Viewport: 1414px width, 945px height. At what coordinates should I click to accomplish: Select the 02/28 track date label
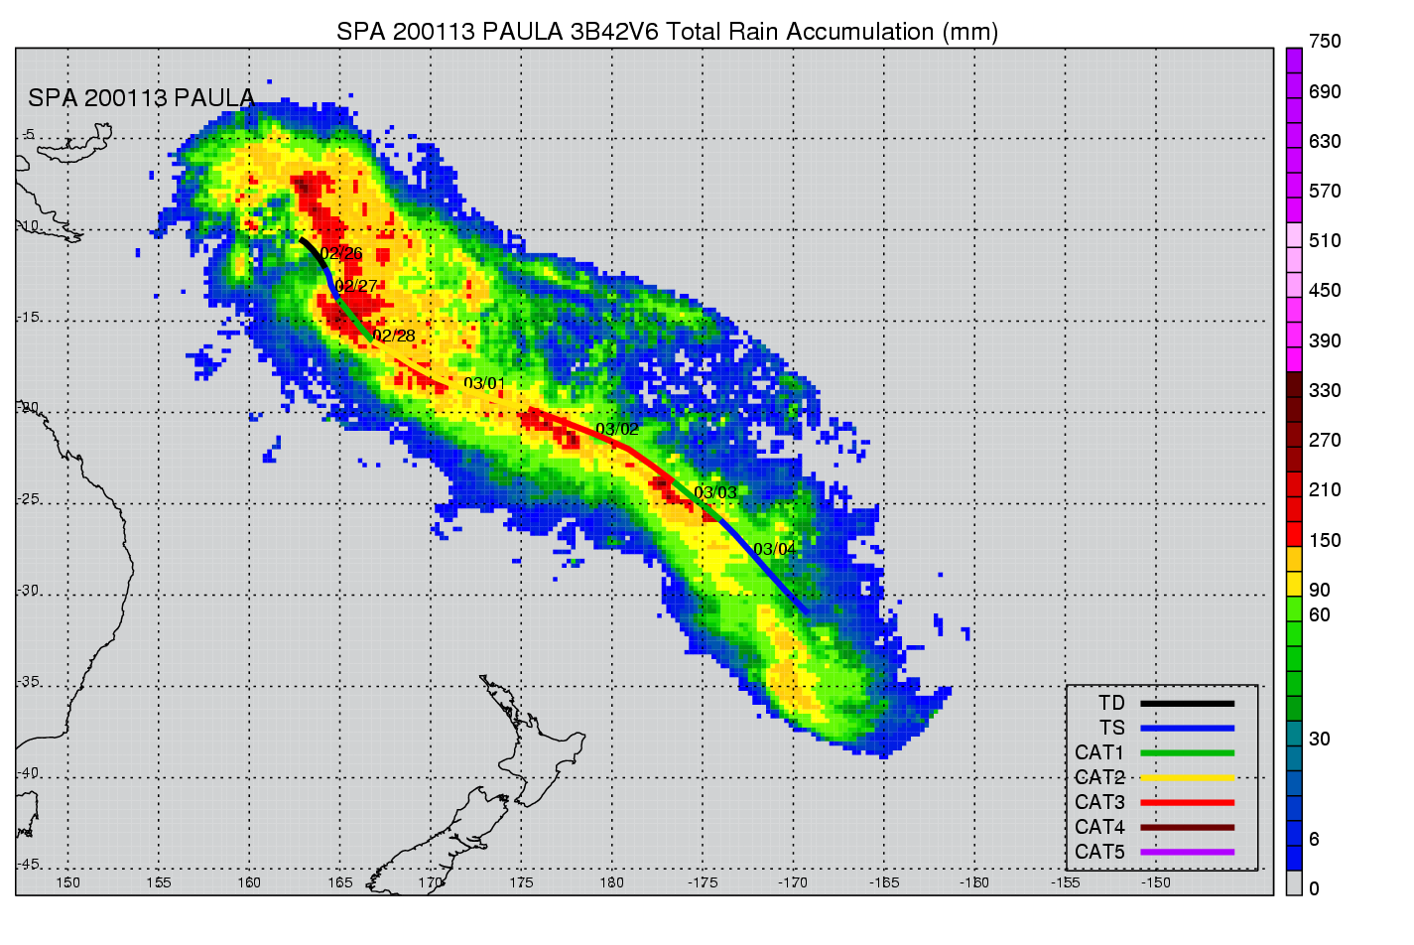[x=394, y=337]
